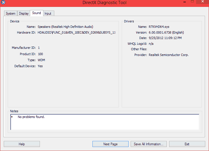Click the Realtek Semiconductor Corp. provider text
Viewport: 209px width, 151px height.
169,55
